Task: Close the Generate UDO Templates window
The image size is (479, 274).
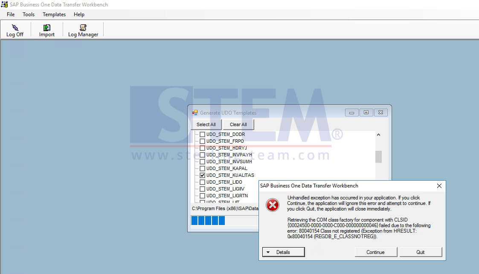Action: (380, 112)
